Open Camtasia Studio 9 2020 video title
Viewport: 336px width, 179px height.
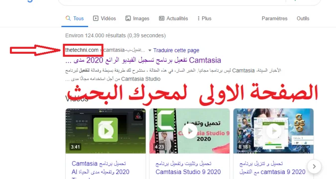[x=188, y=168]
